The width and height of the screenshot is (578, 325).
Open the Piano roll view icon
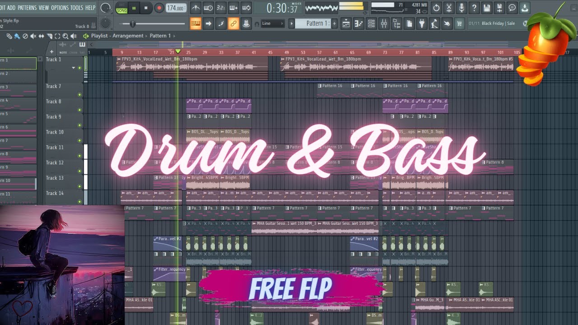[359, 23]
